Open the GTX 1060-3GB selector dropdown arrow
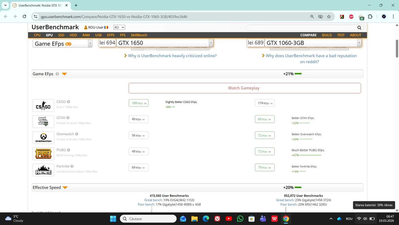This screenshot has width=399, height=225. point(359,43)
